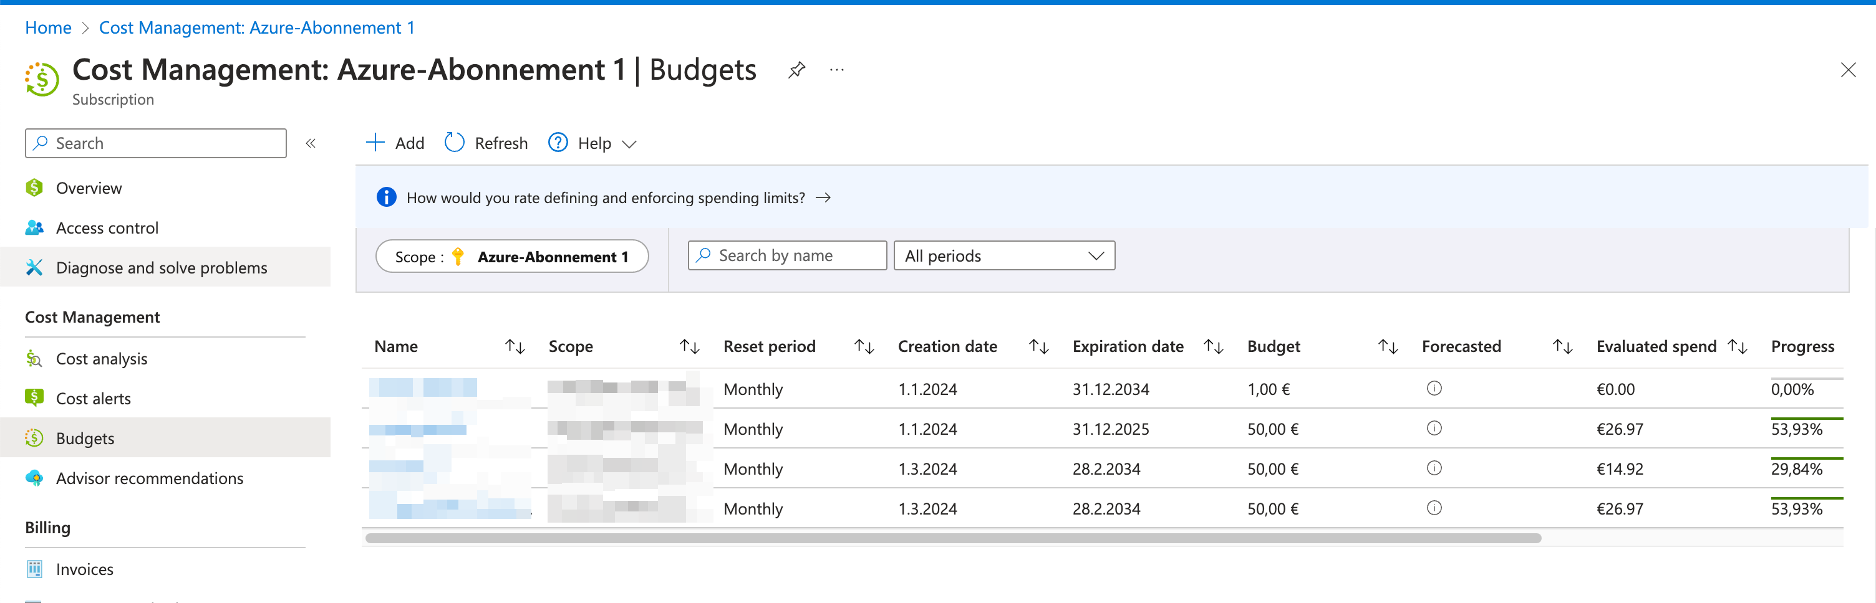Open the spending limits rating survey arrow
1876x603 pixels.
(x=824, y=197)
